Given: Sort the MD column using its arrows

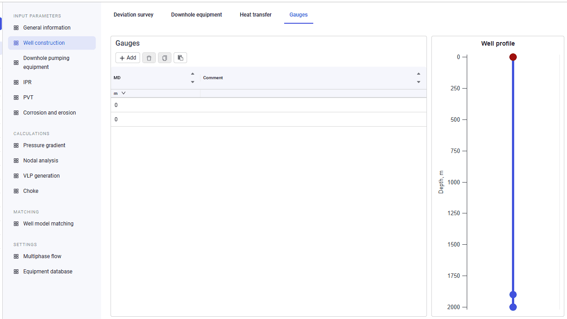Looking at the screenshot, I should (x=192, y=78).
